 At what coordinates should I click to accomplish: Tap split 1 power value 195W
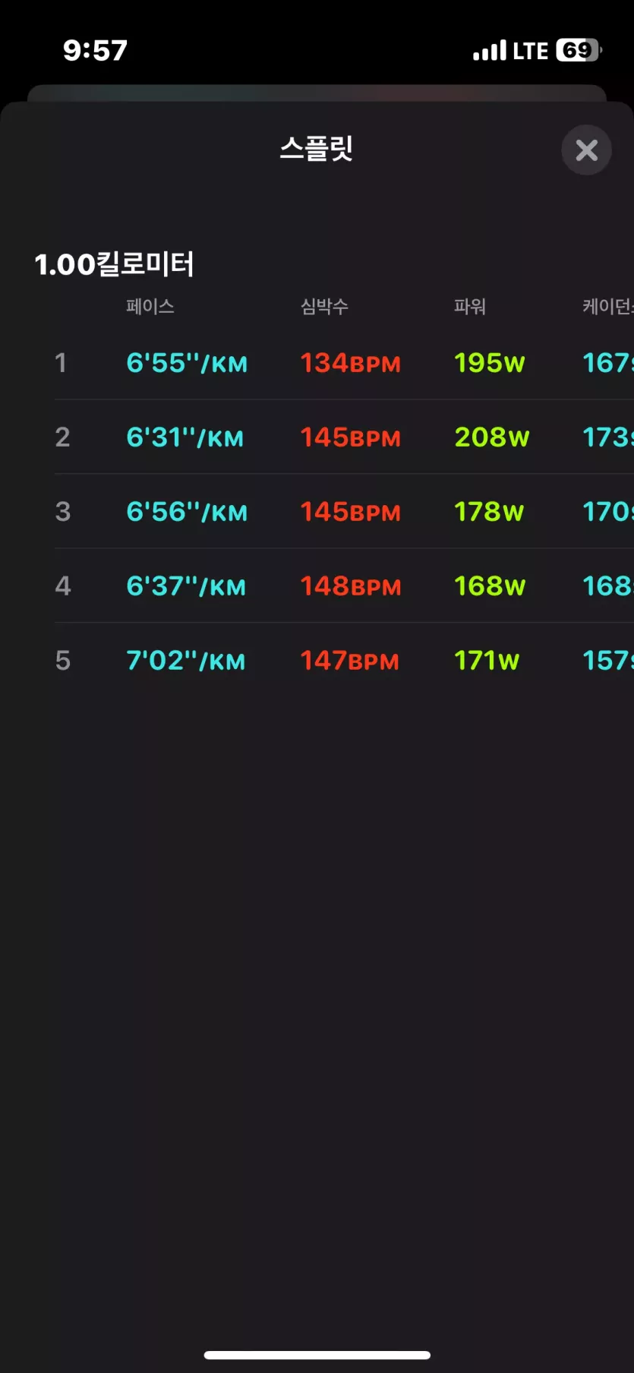point(490,363)
